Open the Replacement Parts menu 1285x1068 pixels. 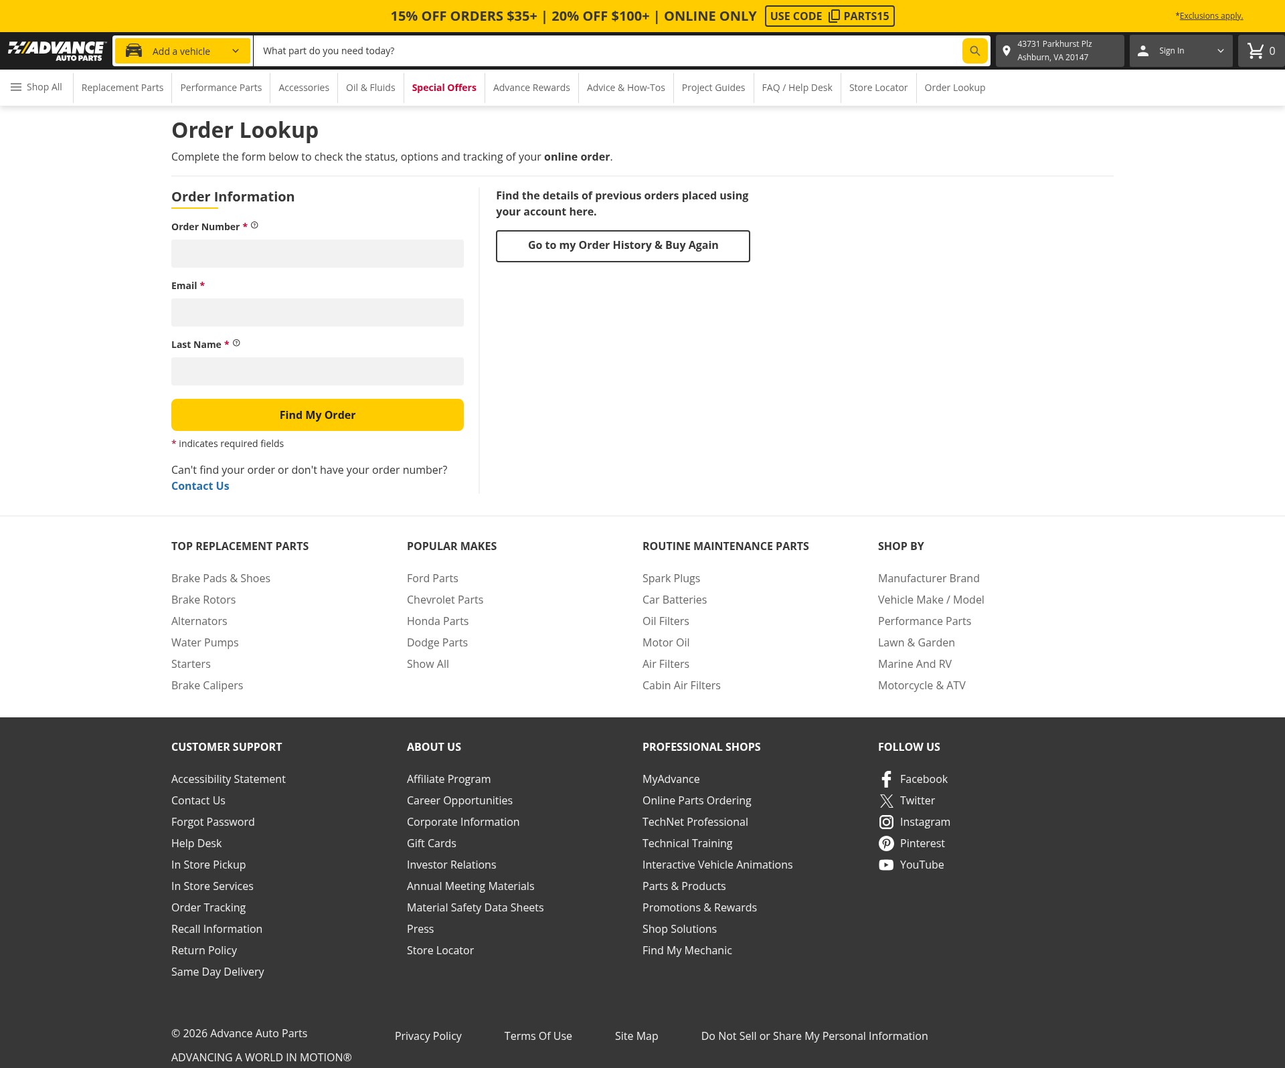point(122,88)
